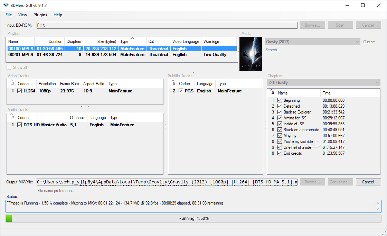Open the File menu
The height and width of the screenshot is (236, 387).
tap(9, 15)
